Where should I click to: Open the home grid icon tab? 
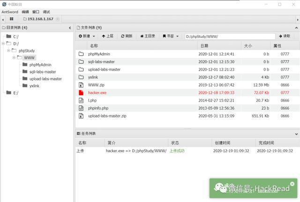(11, 19)
